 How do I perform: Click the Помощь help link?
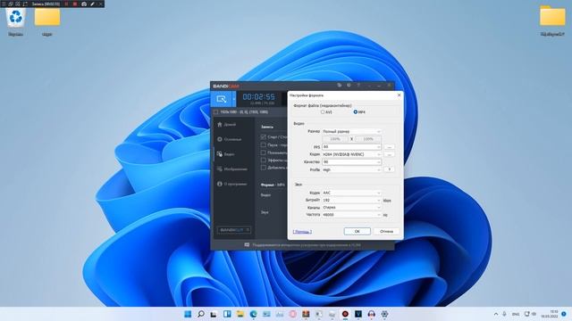pos(302,232)
